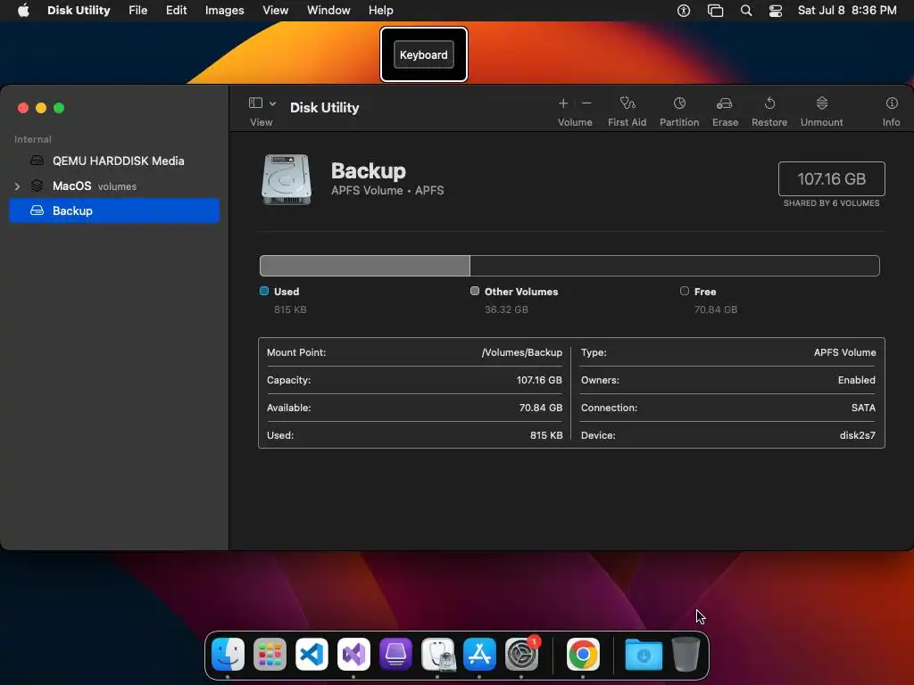Screen dimensions: 914x685
Task: Open Finder from the Dock
Action: (x=228, y=654)
